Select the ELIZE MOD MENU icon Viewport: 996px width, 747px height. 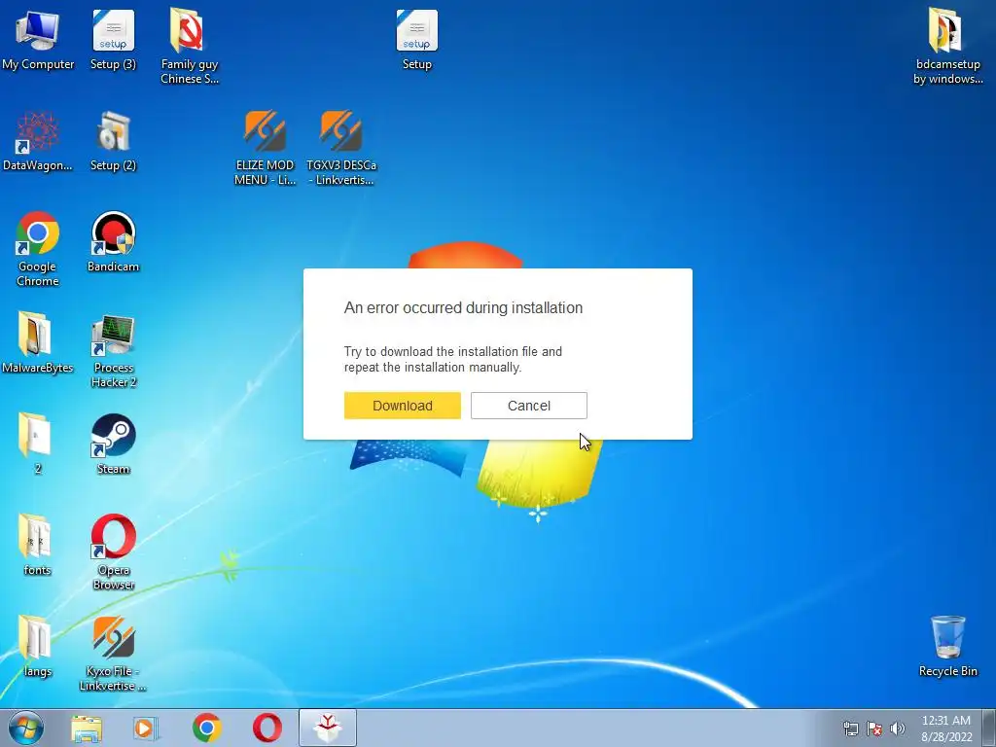[265, 148]
